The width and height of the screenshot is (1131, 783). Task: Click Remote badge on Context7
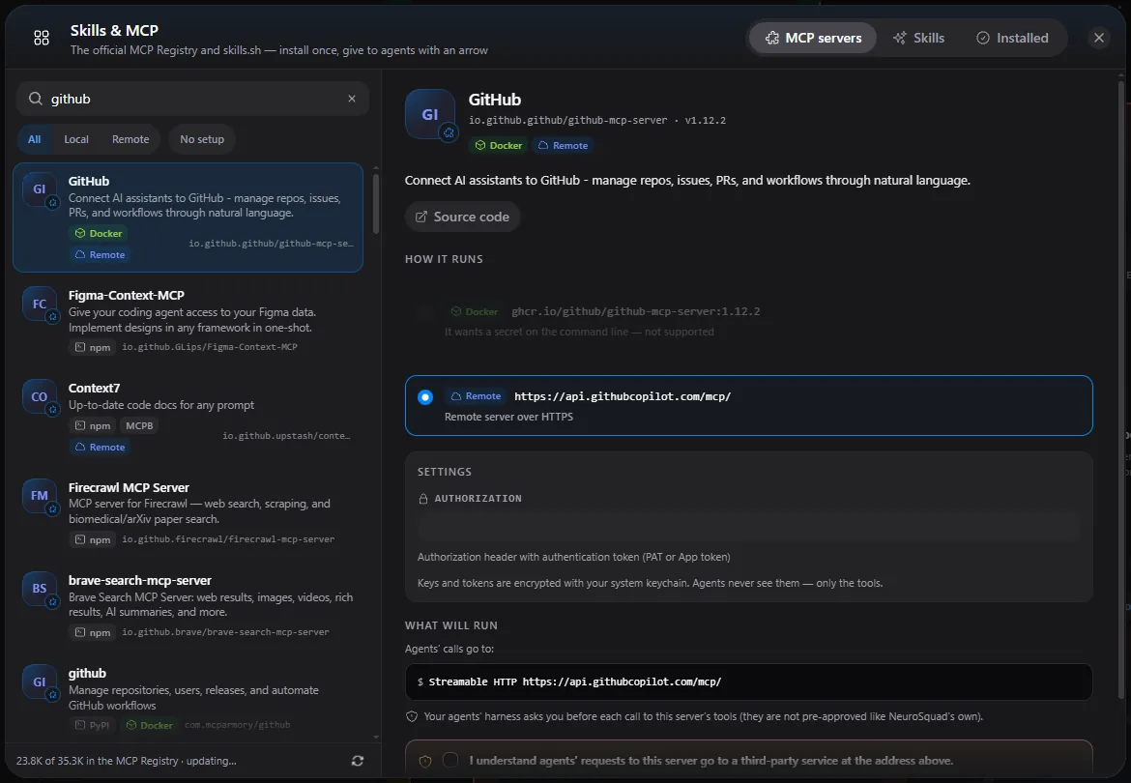point(101,447)
